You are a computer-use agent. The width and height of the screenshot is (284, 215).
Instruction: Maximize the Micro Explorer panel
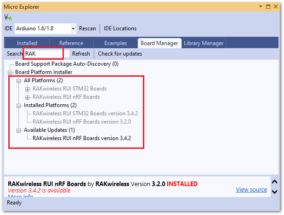[x=268, y=7]
